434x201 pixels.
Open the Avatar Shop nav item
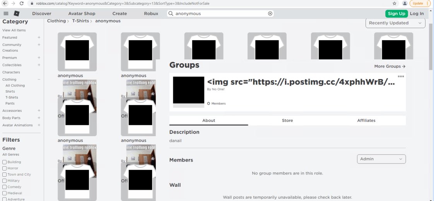pos(82,14)
